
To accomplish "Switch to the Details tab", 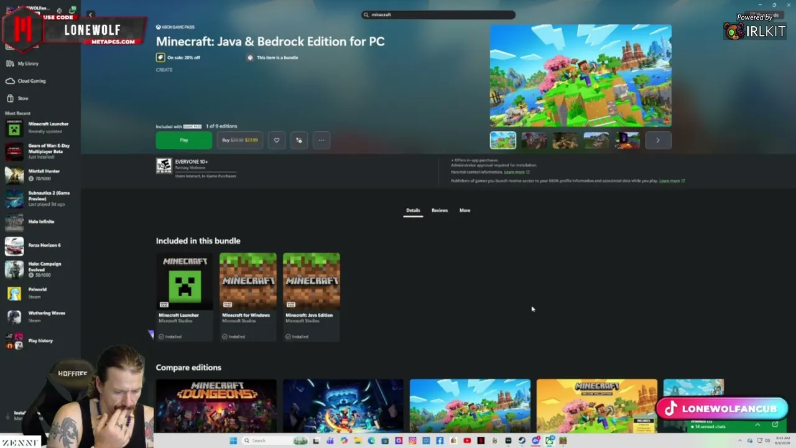I will (413, 210).
